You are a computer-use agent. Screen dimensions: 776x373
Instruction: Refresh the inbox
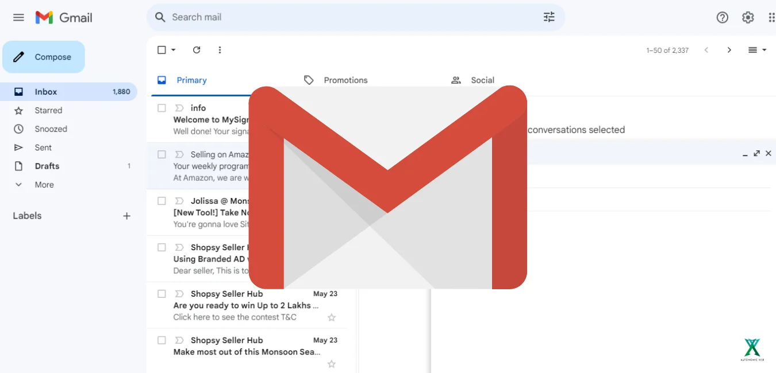pos(197,50)
